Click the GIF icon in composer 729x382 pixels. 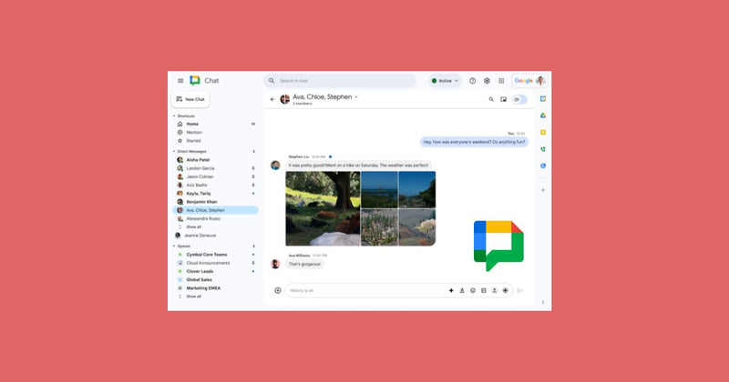(x=484, y=290)
